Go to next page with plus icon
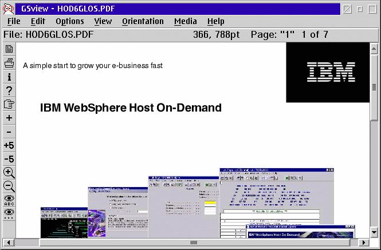Image resolution: width=381 pixels, height=250 pixels. point(9,118)
